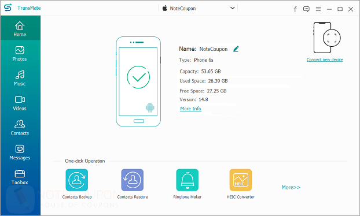Click the 'One-click Operation' heading
360x216 pixels.
(x=85, y=161)
